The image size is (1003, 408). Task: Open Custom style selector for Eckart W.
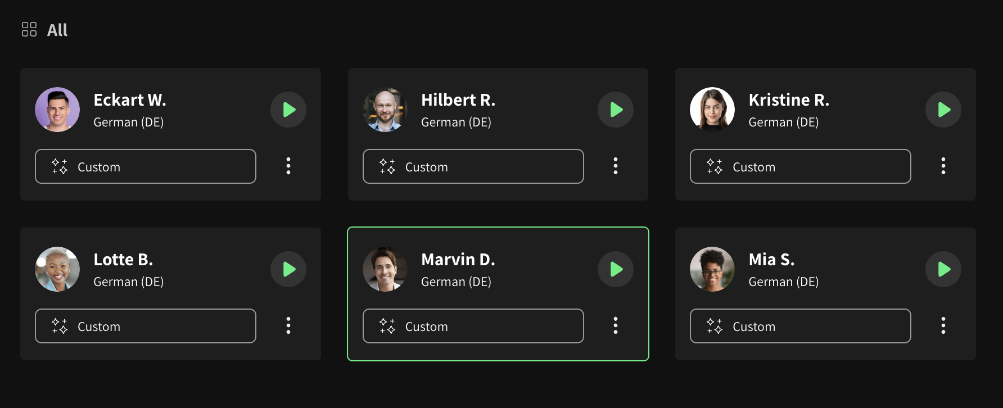click(x=146, y=166)
